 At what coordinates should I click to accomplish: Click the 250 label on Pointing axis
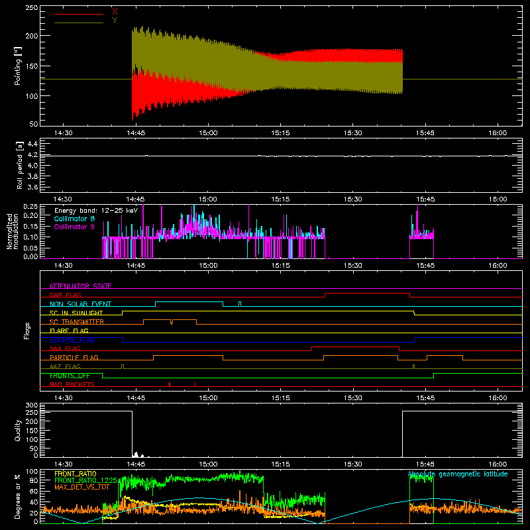click(x=32, y=8)
